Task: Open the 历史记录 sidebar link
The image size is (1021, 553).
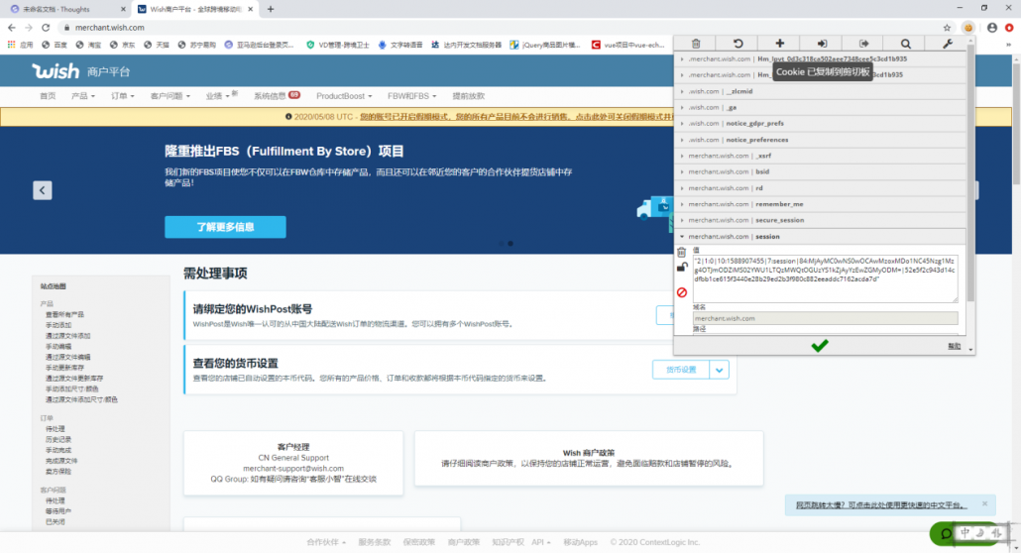Action: tap(57, 440)
